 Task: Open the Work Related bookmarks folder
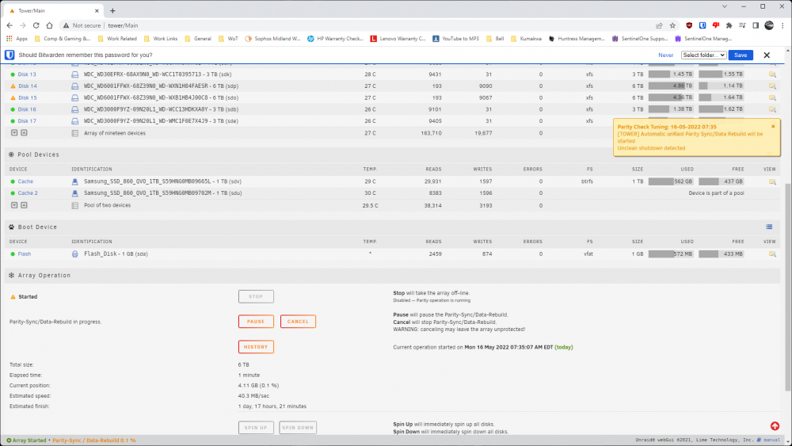117,38
